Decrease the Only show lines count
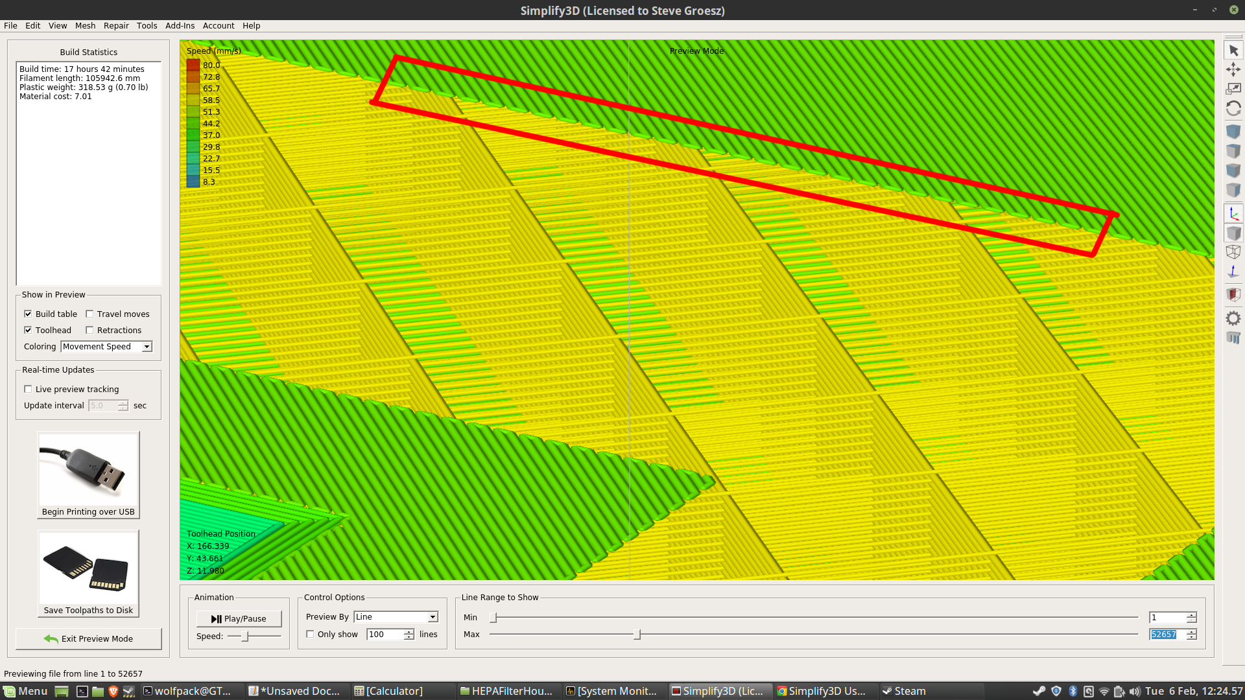This screenshot has width=1245, height=700. (x=409, y=637)
